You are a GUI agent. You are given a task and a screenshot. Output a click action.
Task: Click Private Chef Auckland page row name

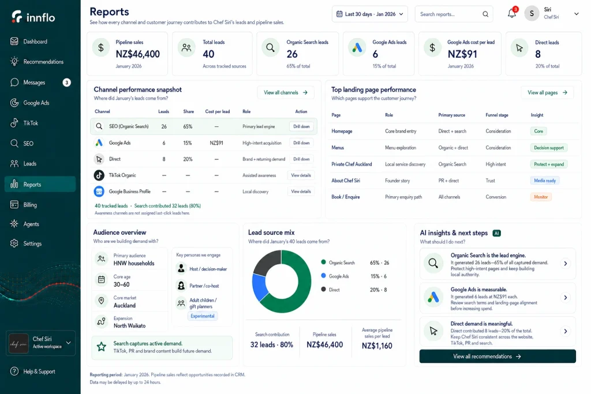point(351,164)
